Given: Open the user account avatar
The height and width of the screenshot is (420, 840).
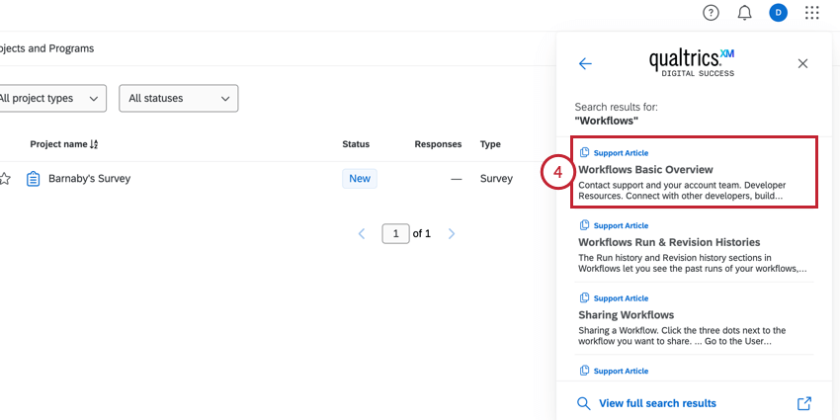Looking at the screenshot, I should click(779, 13).
